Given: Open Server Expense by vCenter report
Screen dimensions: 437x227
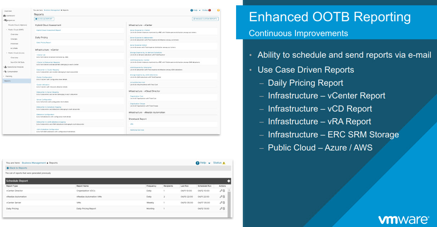Looking at the screenshot, I should click(140, 30).
